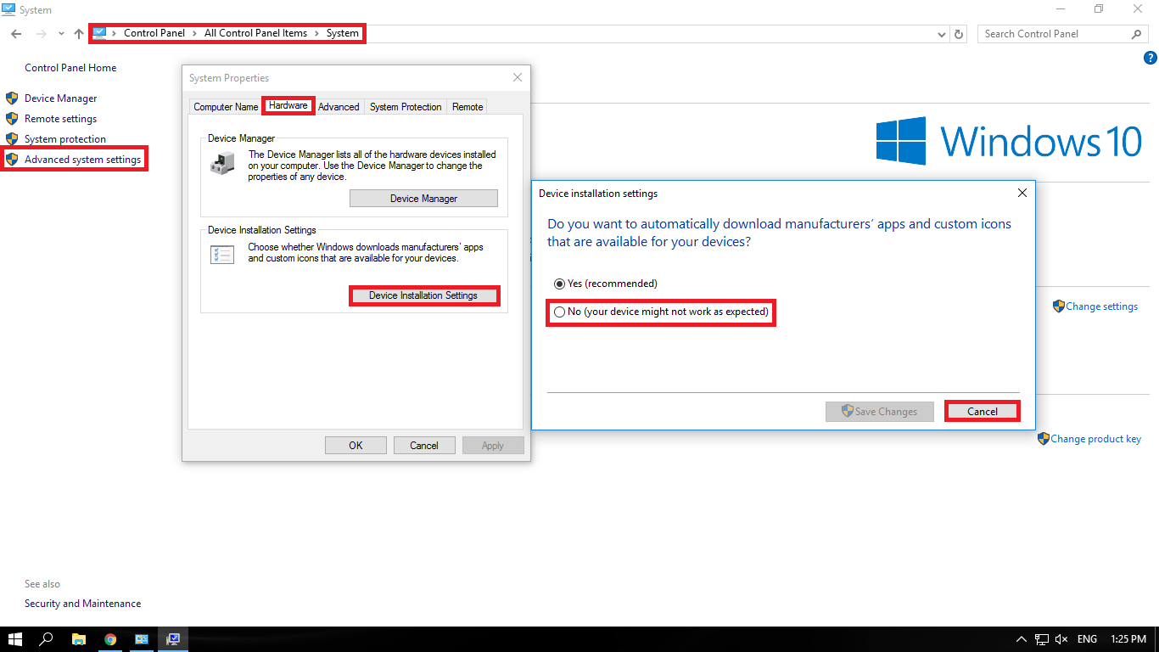Click shield icon beside Change settings
Screen dimensions: 1159x652
(x=1058, y=306)
